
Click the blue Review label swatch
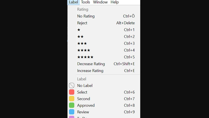[x=72, y=112]
